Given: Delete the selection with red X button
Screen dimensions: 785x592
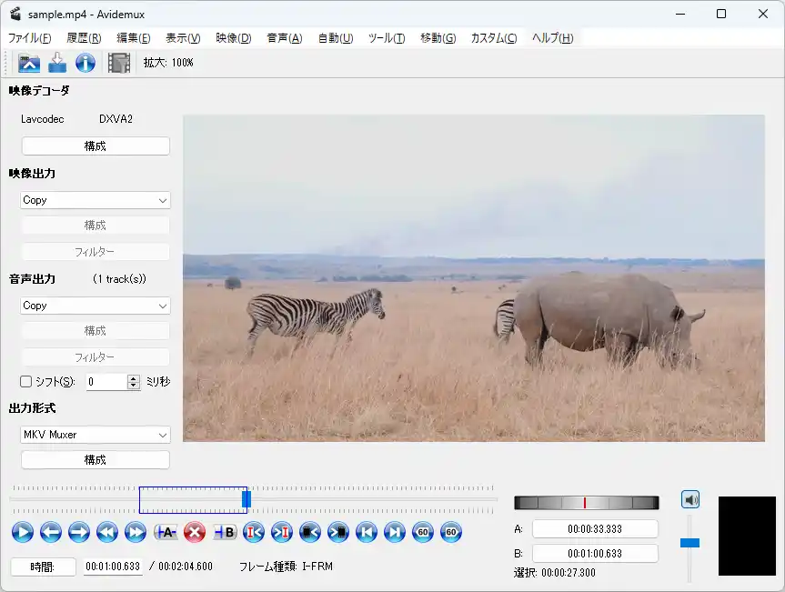Looking at the screenshot, I should point(194,533).
